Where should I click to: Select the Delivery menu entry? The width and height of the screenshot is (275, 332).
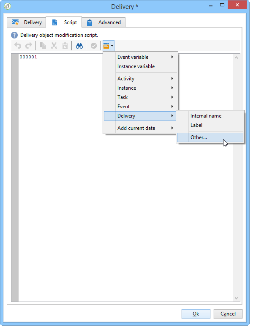(140, 116)
